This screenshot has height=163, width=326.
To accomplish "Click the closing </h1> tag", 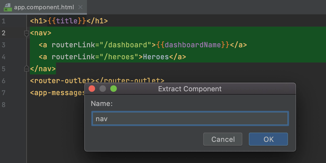I will click(x=97, y=21).
